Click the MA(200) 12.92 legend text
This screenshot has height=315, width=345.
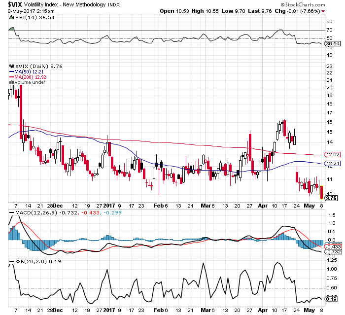(x=31, y=77)
